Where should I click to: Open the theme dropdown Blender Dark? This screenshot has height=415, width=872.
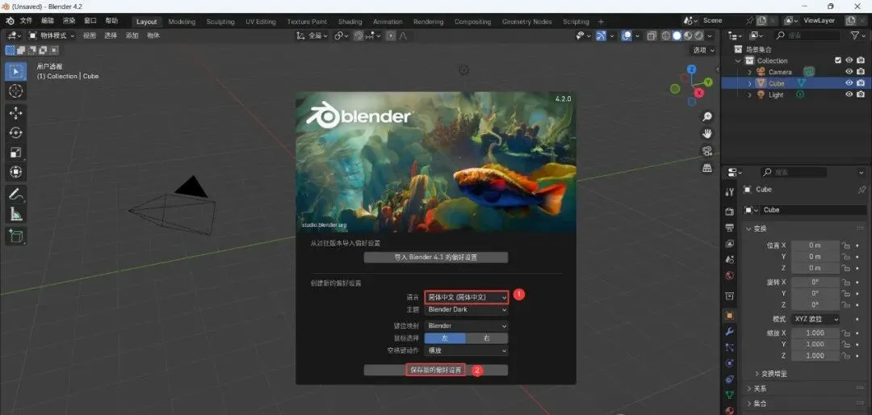466,310
